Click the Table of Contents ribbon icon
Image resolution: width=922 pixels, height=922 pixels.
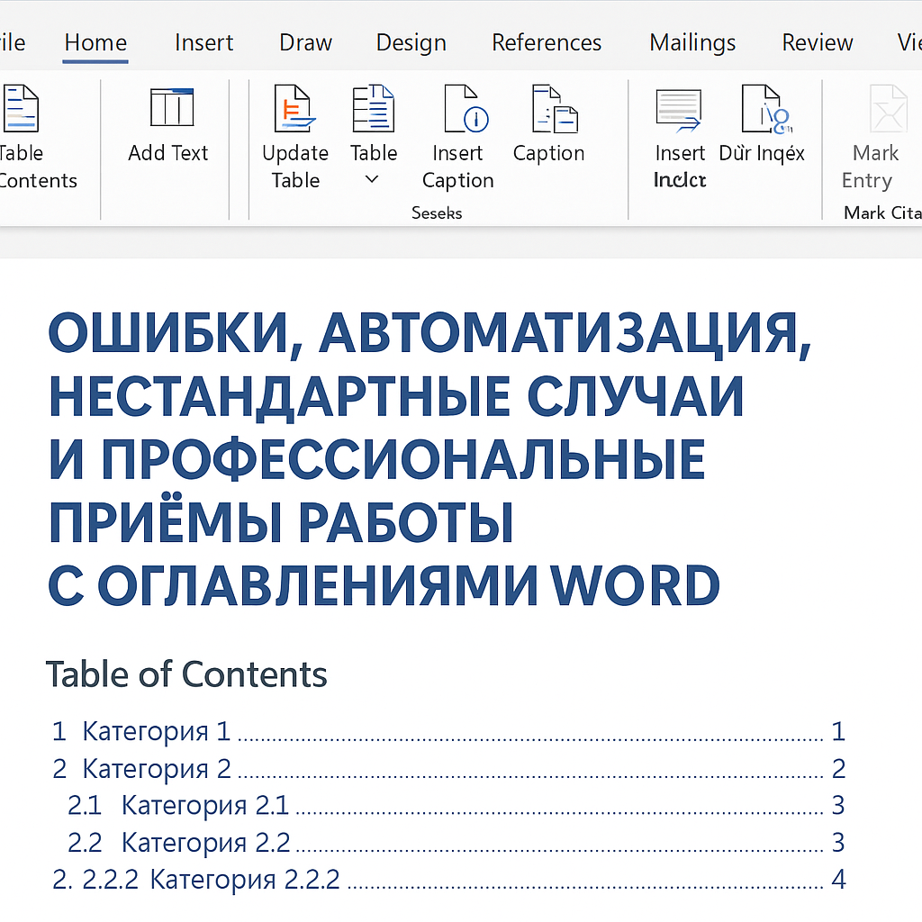tap(22, 108)
